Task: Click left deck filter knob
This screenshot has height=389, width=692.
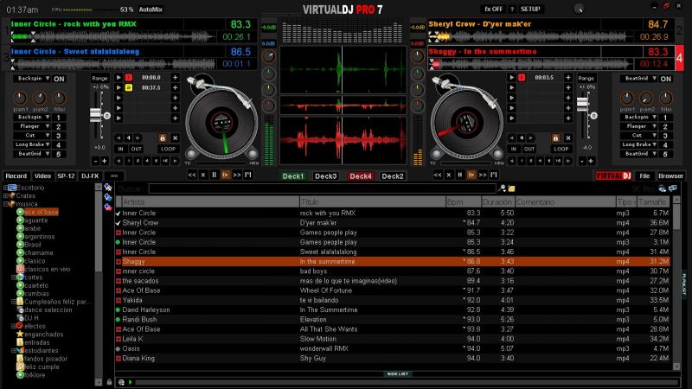Action: coord(59,98)
